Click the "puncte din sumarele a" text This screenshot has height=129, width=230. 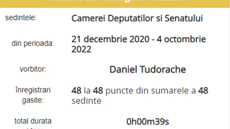tap(151, 91)
